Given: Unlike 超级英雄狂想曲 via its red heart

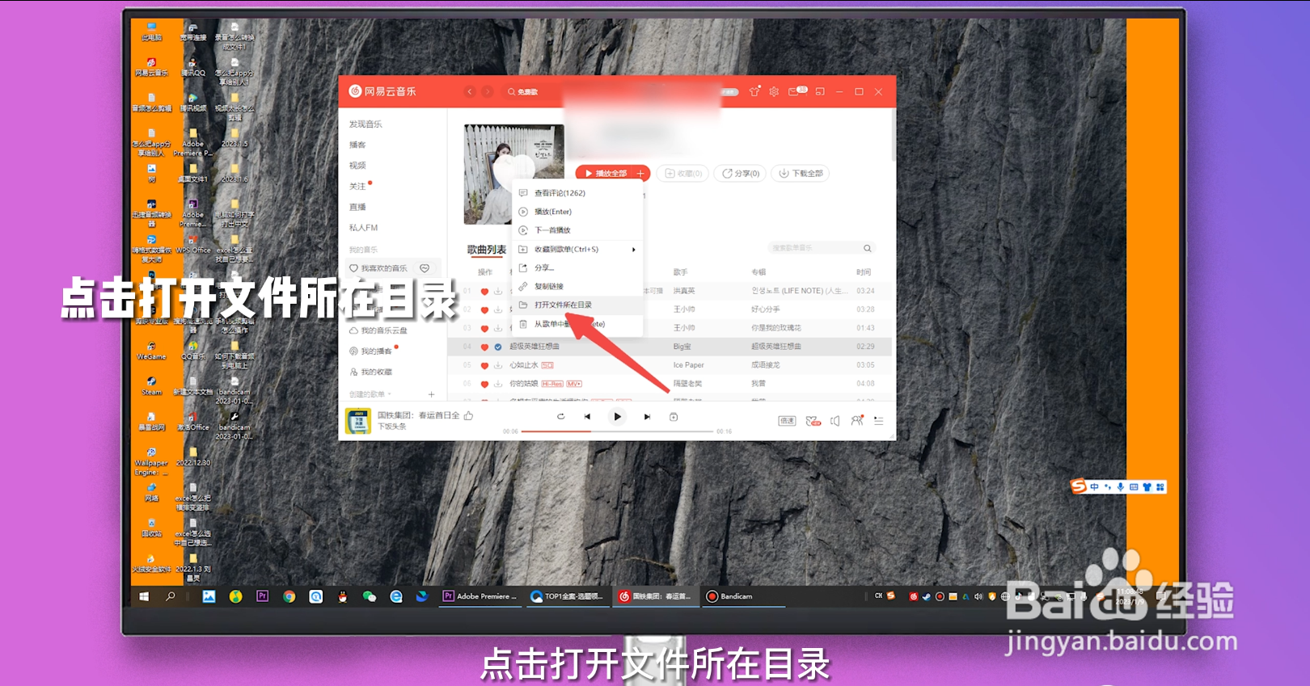Looking at the screenshot, I should pos(484,347).
